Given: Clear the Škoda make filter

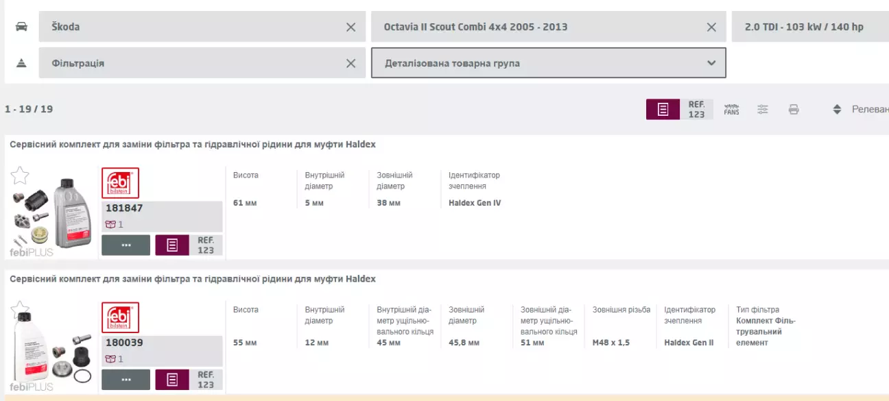Looking at the screenshot, I should click(x=351, y=27).
